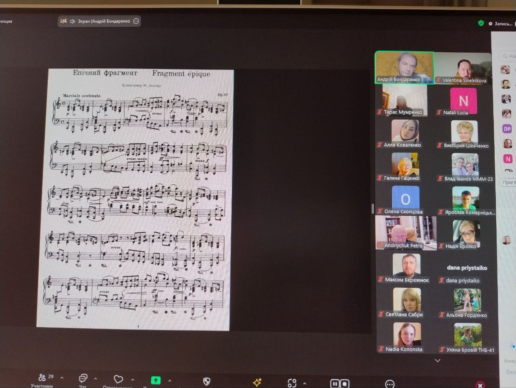
Task: Open the More ellipsis in bottom toolbar
Action: coord(389,384)
